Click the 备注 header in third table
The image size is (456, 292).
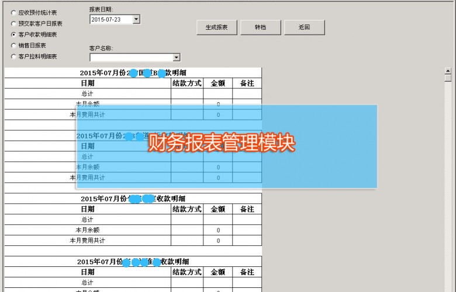pos(247,209)
